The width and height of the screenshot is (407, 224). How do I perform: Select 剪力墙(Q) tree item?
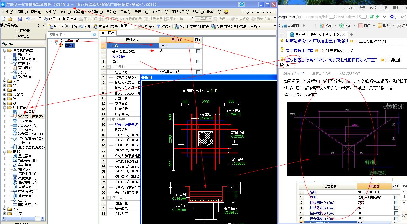click(23, 68)
